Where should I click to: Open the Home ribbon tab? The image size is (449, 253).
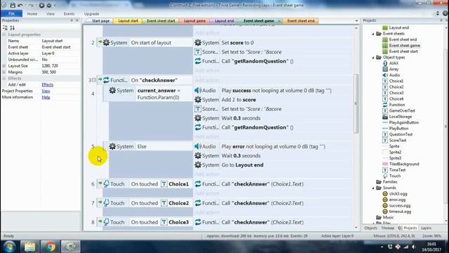(x=32, y=14)
